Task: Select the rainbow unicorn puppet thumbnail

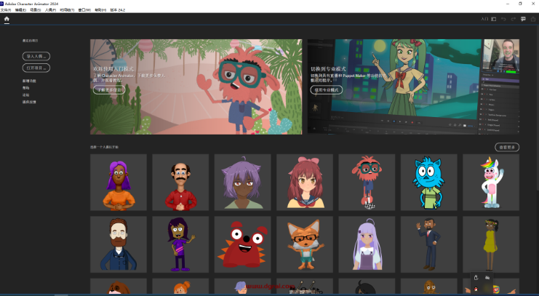Action: 490,182
